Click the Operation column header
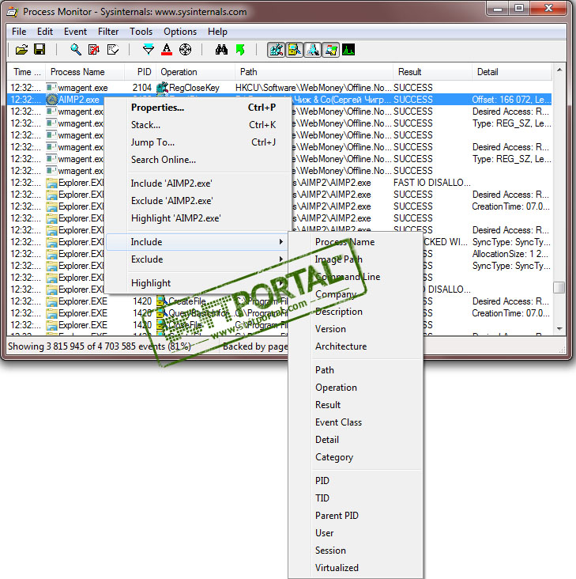Screen dimensions: 576x579 195,72
